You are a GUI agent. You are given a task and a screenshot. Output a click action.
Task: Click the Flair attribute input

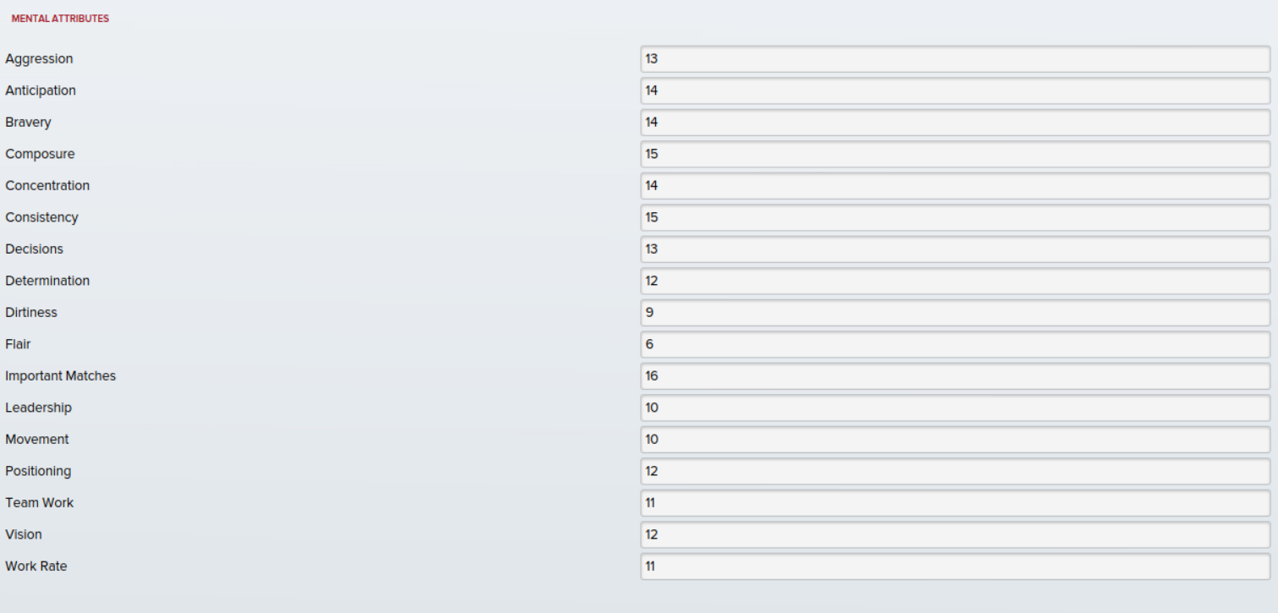click(x=955, y=344)
